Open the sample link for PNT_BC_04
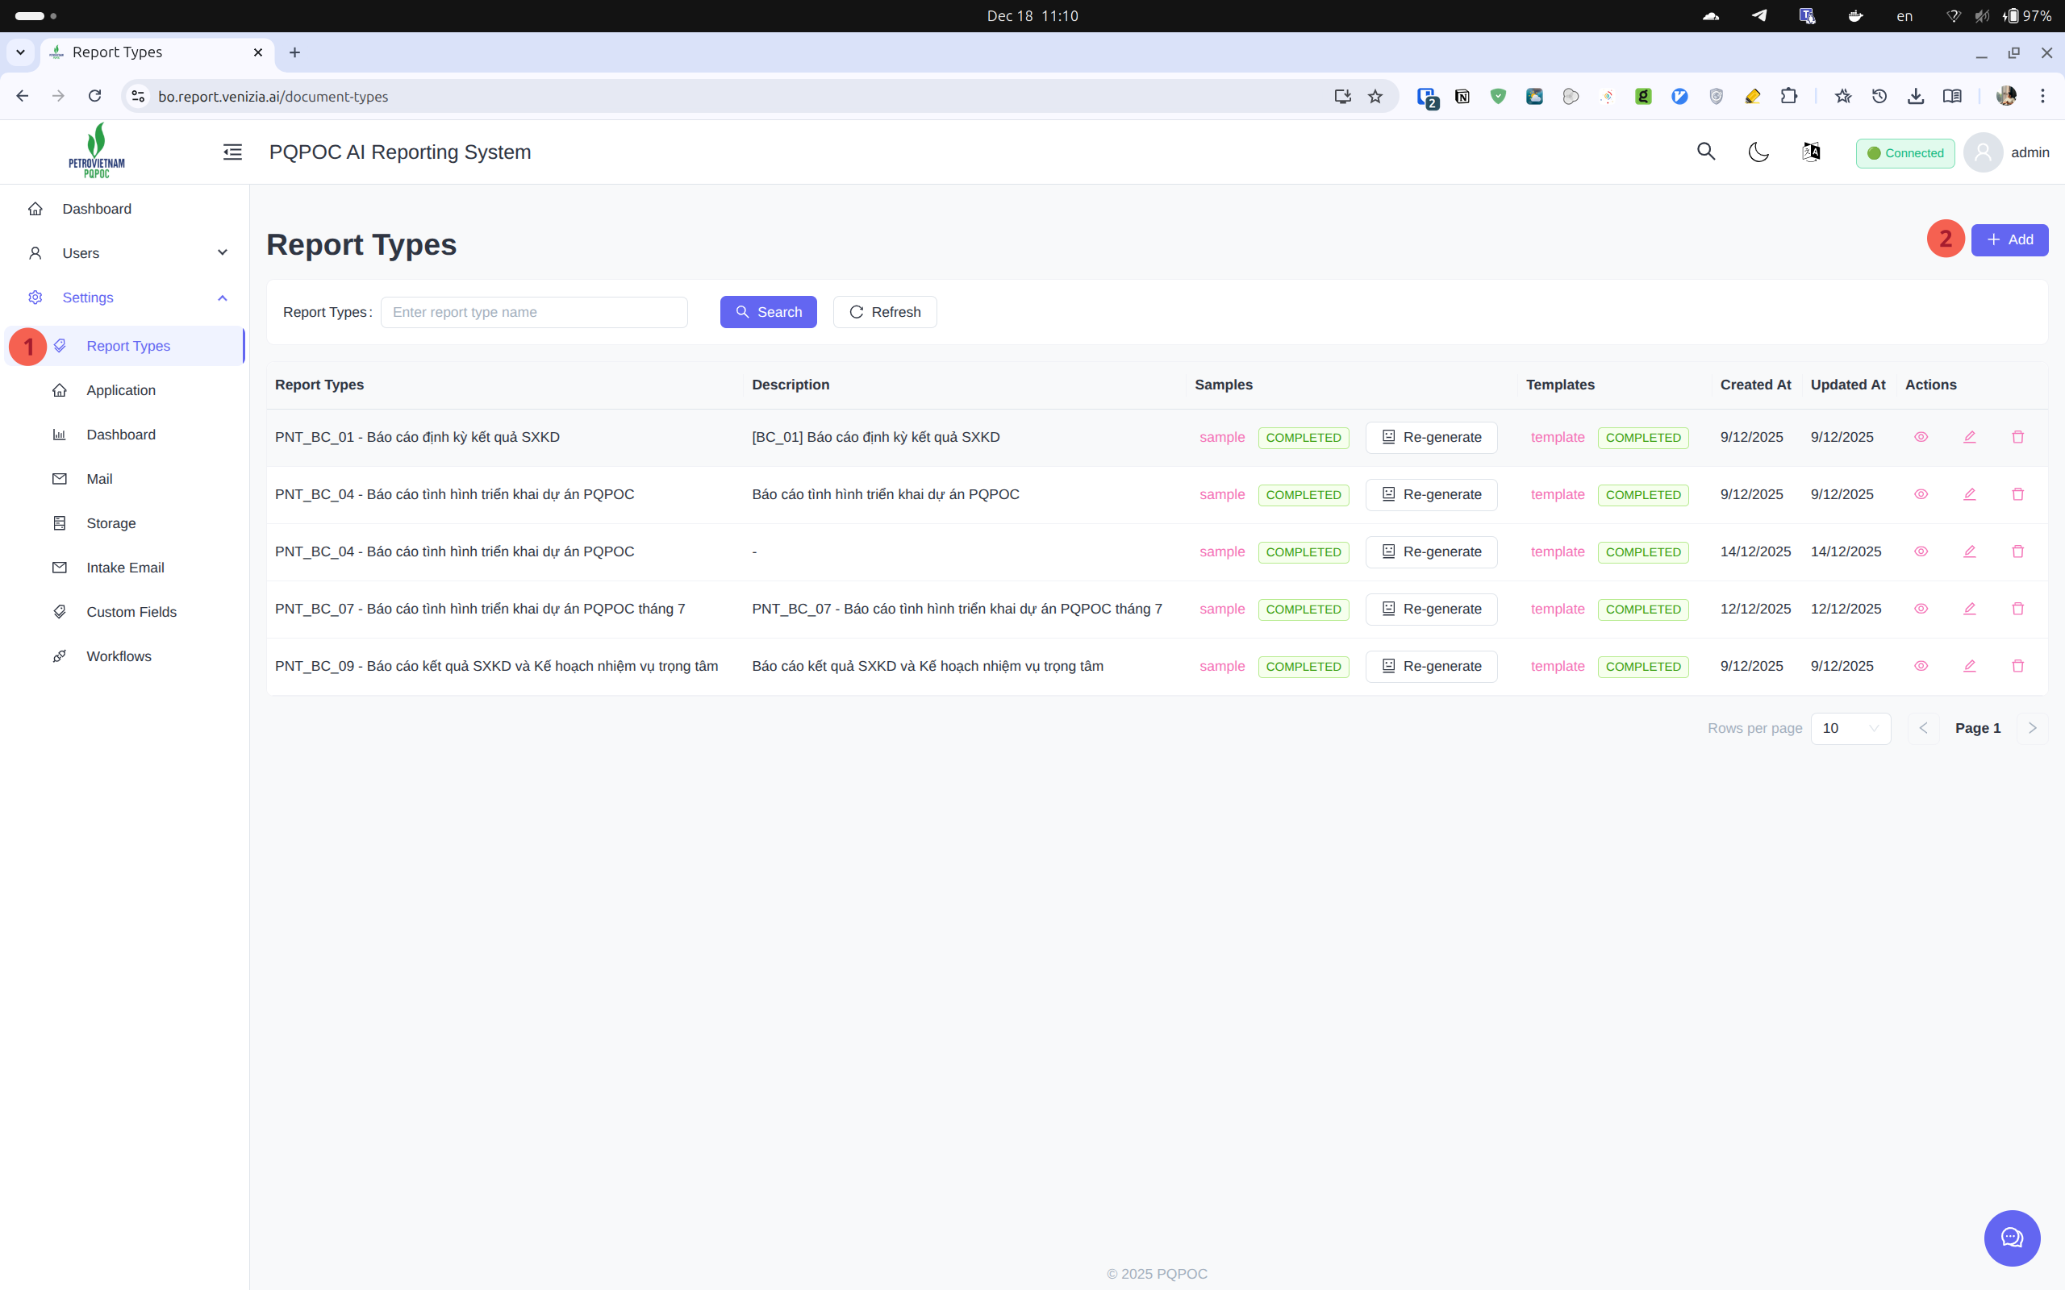The height and width of the screenshot is (1290, 2065). coord(1221,494)
